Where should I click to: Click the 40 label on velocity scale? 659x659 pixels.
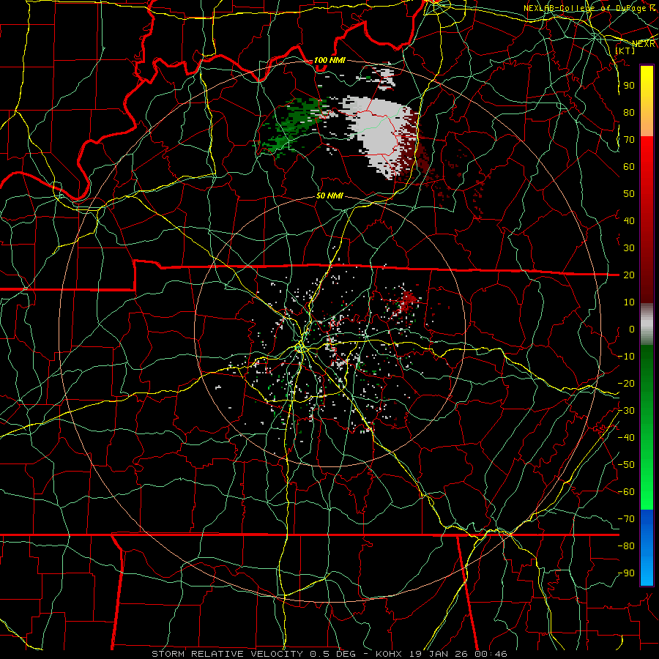[629, 221]
